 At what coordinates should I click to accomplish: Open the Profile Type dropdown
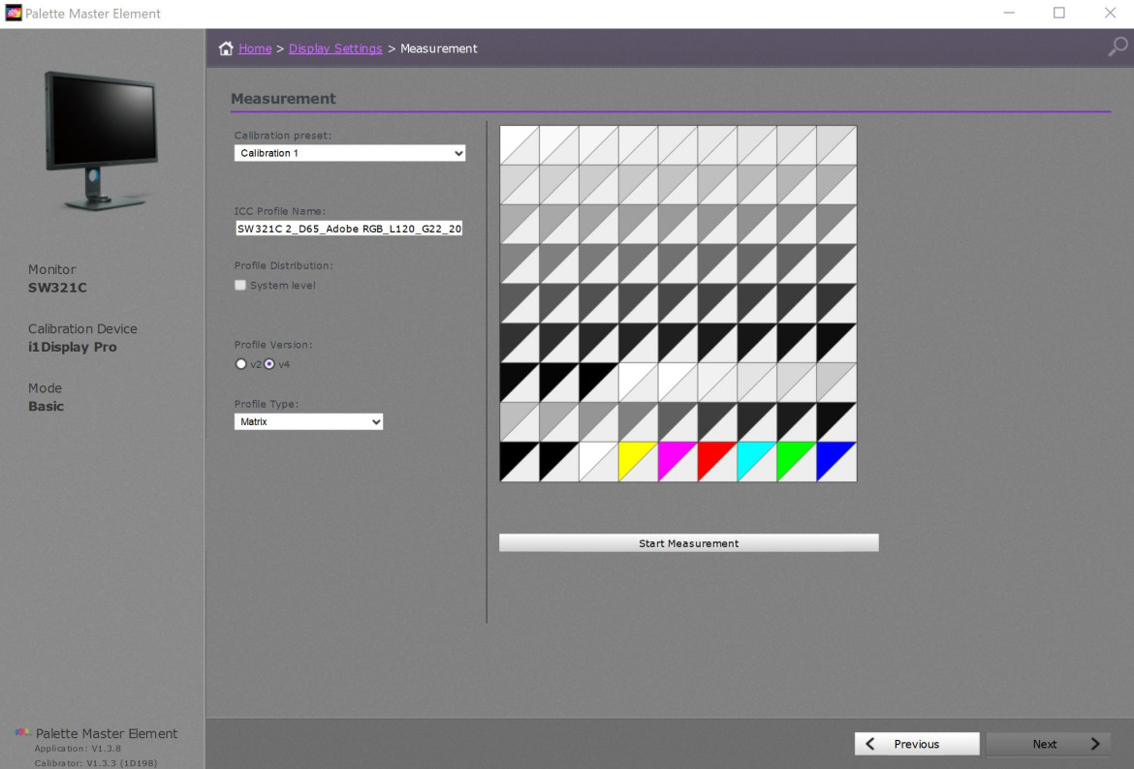pyautogui.click(x=309, y=421)
